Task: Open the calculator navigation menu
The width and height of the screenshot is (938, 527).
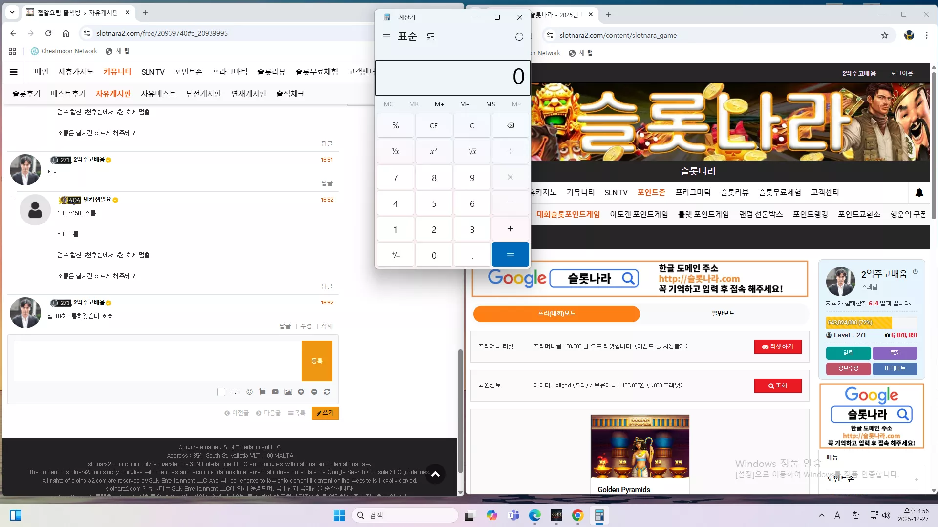Action: [x=386, y=37]
